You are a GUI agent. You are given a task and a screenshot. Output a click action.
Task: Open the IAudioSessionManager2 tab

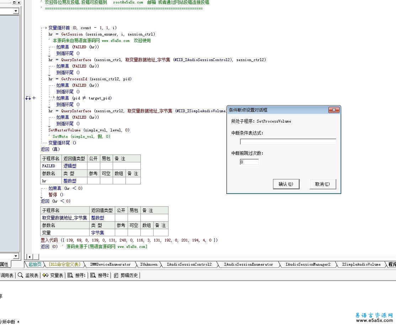coord(308,264)
